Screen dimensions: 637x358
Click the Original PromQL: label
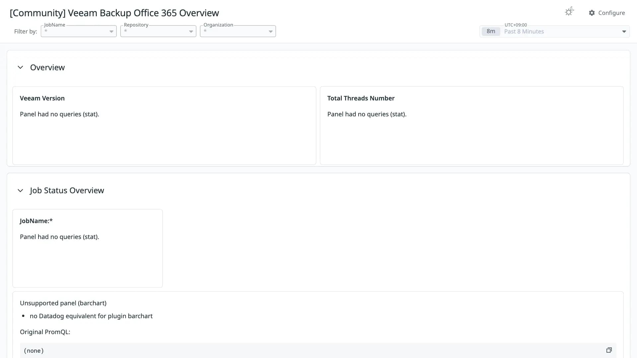click(x=45, y=332)
